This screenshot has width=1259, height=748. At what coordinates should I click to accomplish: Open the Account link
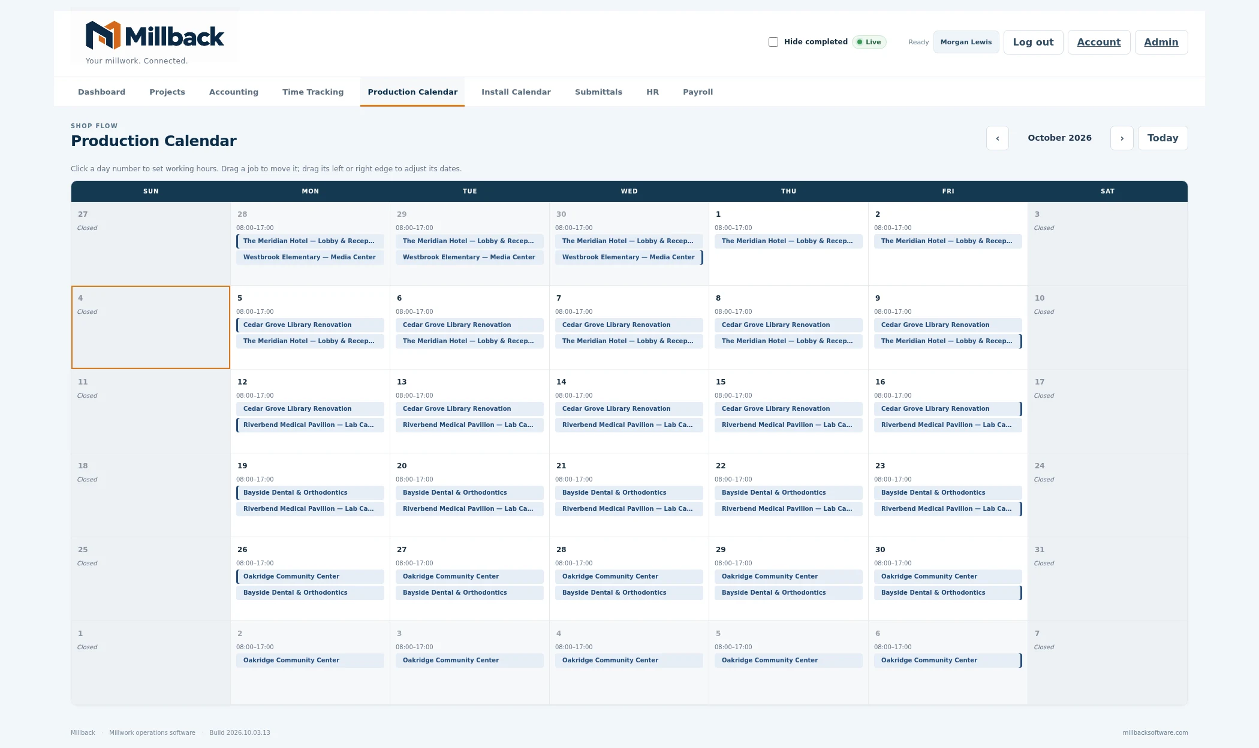(1098, 42)
